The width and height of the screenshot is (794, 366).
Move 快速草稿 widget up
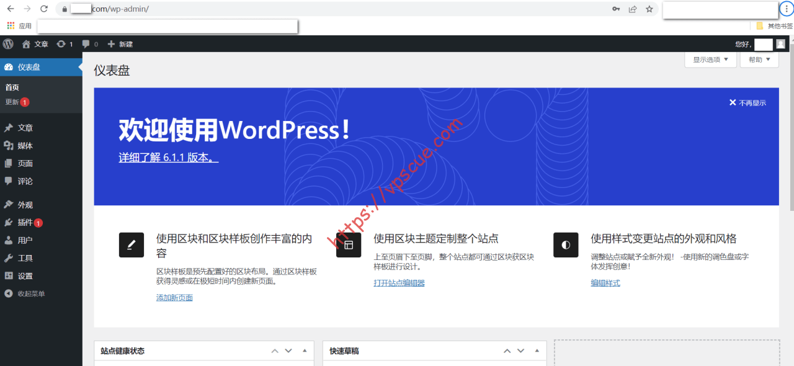coord(507,351)
